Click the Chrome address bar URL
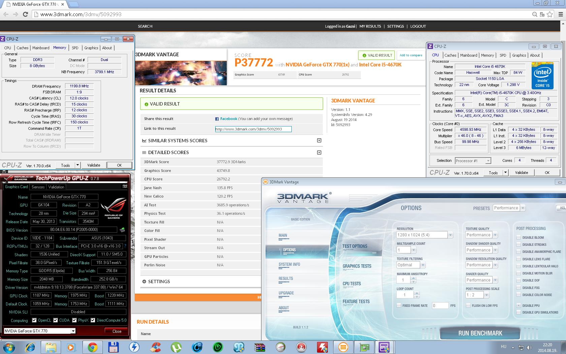Screen dimensions: 566x354 (81, 14)
